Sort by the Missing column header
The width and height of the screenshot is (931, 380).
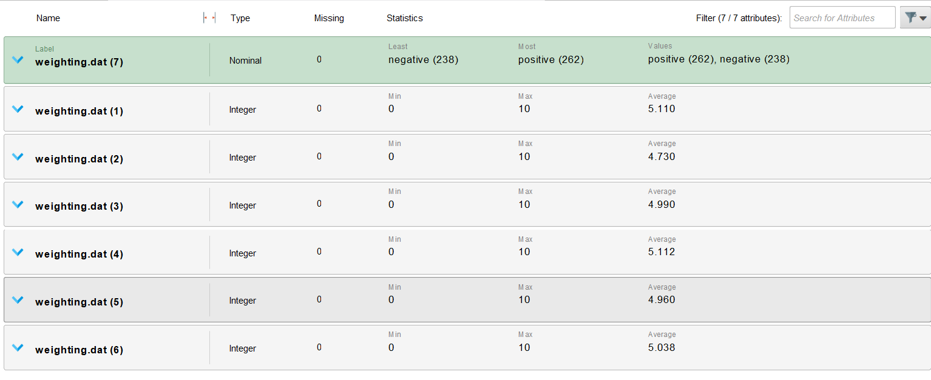(329, 18)
